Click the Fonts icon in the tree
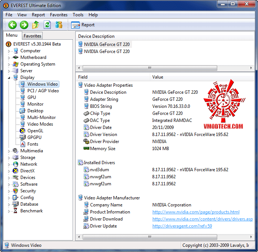 [23, 144]
